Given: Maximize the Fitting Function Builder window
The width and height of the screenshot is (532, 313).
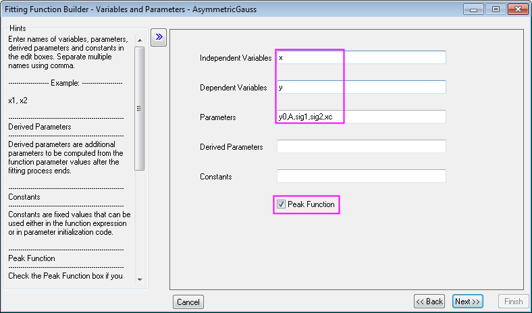Looking at the screenshot, I should 495,9.
